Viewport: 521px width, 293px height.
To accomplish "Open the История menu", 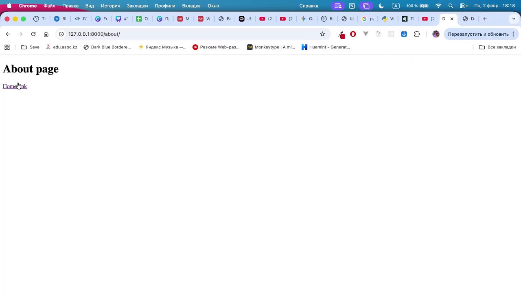I will coord(110,6).
